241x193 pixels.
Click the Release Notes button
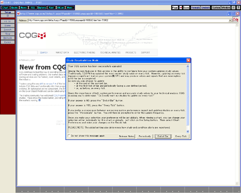point(127,136)
